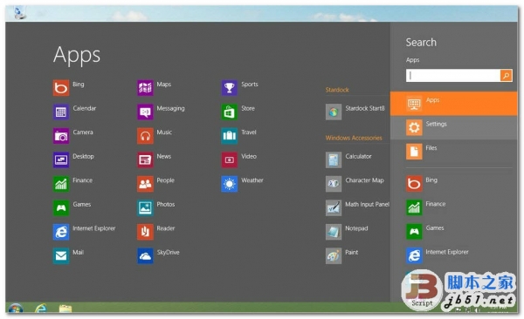The height and width of the screenshot is (319, 524).
Task: Click the Notepad label
Action: point(356,228)
